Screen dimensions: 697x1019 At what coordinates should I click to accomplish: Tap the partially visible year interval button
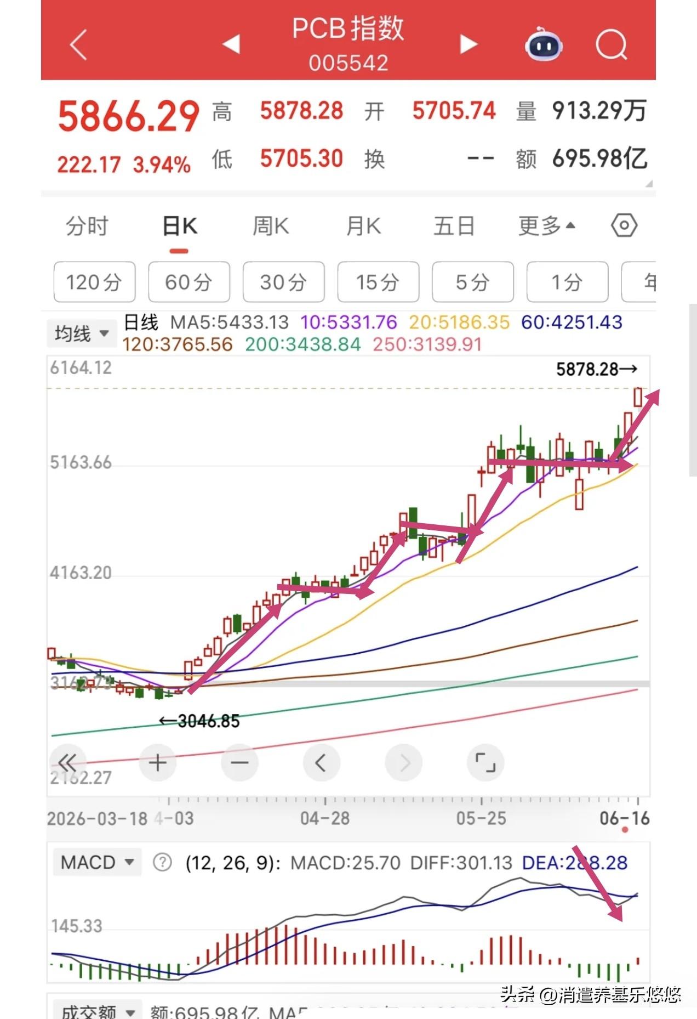[x=639, y=282]
